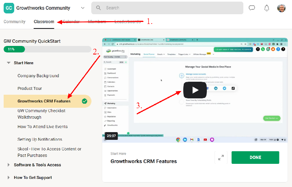Open the Product Tour lesson
The width and height of the screenshot is (292, 187).
click(x=30, y=88)
